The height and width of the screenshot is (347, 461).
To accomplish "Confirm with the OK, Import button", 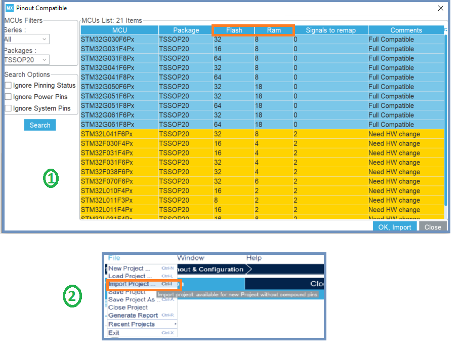I will pyautogui.click(x=395, y=227).
